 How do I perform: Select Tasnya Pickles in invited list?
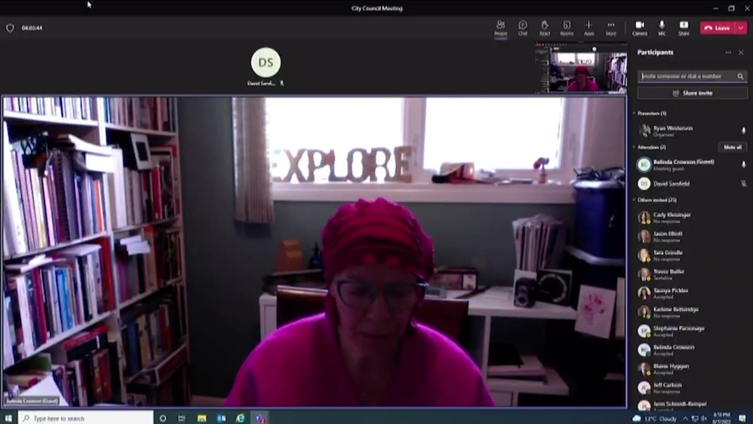(x=692, y=293)
